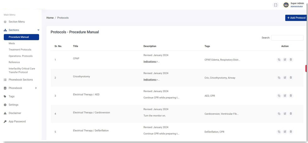Copy the Electrical Therapy / AED row

click(279, 96)
